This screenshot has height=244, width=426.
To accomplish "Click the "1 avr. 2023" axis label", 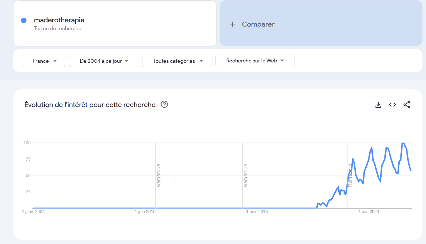I will click(368, 212).
